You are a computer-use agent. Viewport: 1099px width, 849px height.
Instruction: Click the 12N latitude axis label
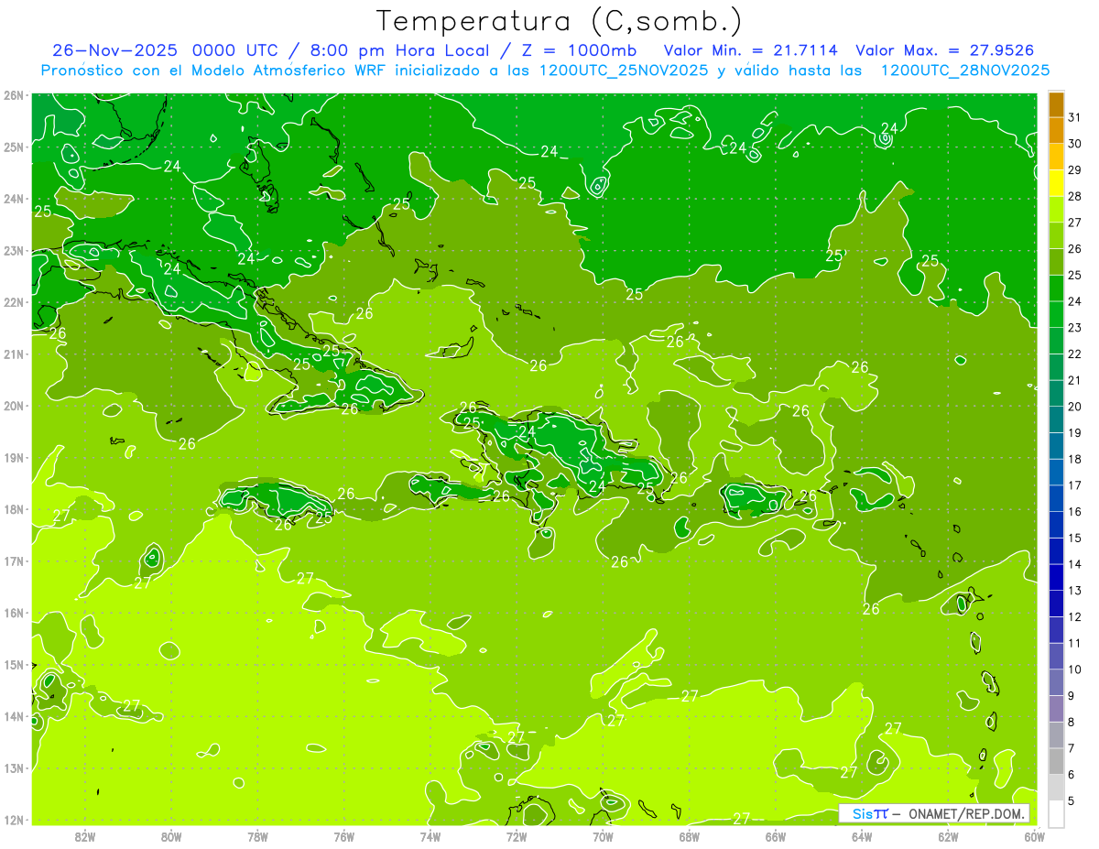point(14,820)
